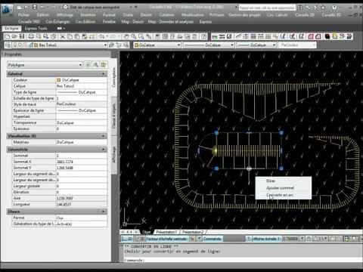The height and width of the screenshot is (272, 363).
Task: Click the black filled shape toolbar icon
Action: coord(327,36)
